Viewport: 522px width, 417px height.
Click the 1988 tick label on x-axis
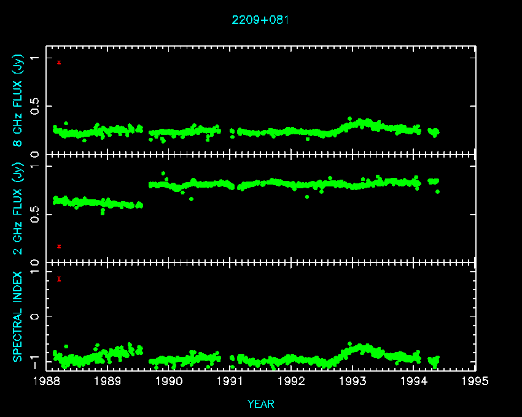(47, 381)
